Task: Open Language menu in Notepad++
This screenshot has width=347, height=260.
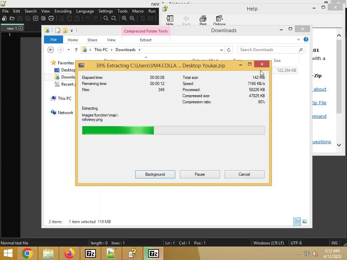Action: click(x=85, y=11)
